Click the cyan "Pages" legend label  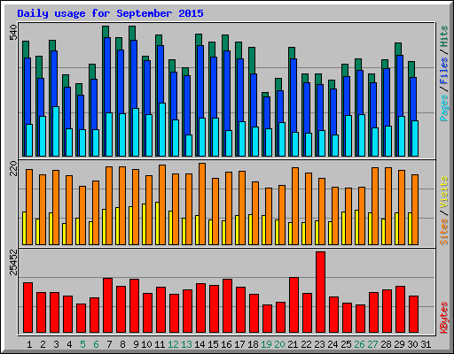pos(443,108)
